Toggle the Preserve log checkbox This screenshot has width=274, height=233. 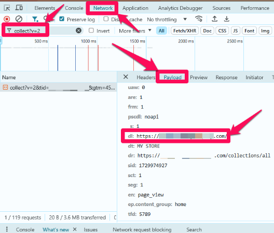tap(62, 19)
